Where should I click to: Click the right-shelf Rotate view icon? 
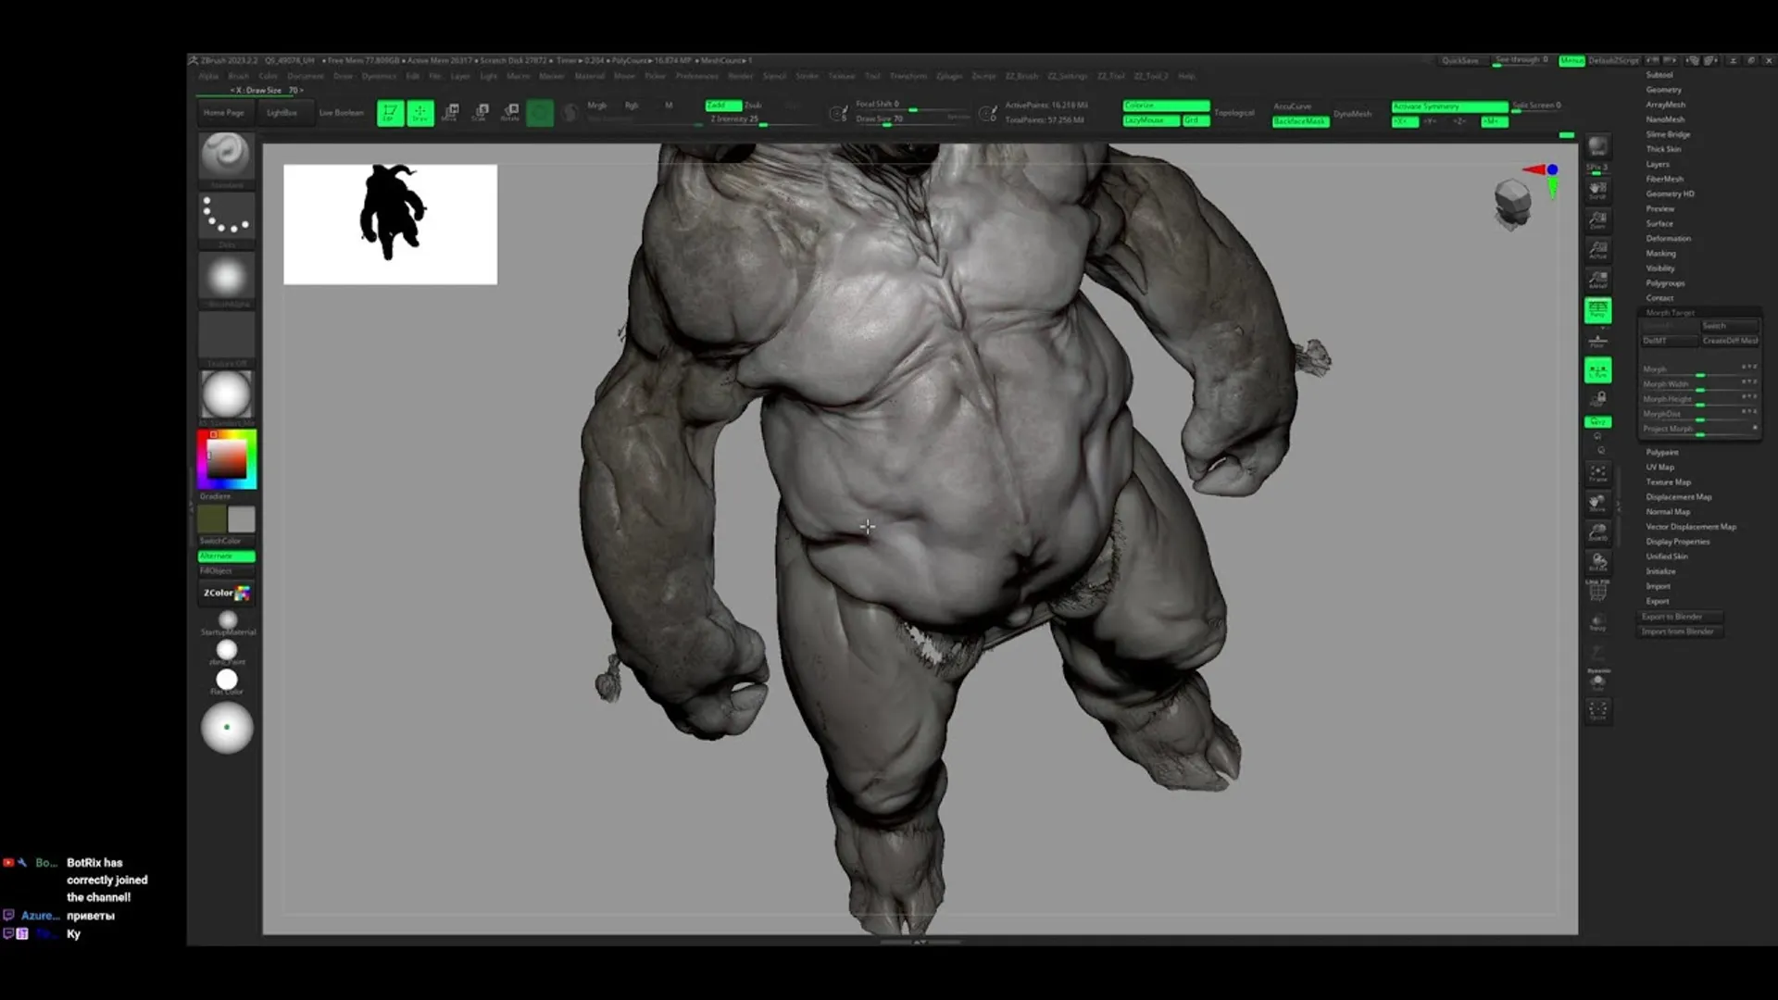pos(1597,563)
